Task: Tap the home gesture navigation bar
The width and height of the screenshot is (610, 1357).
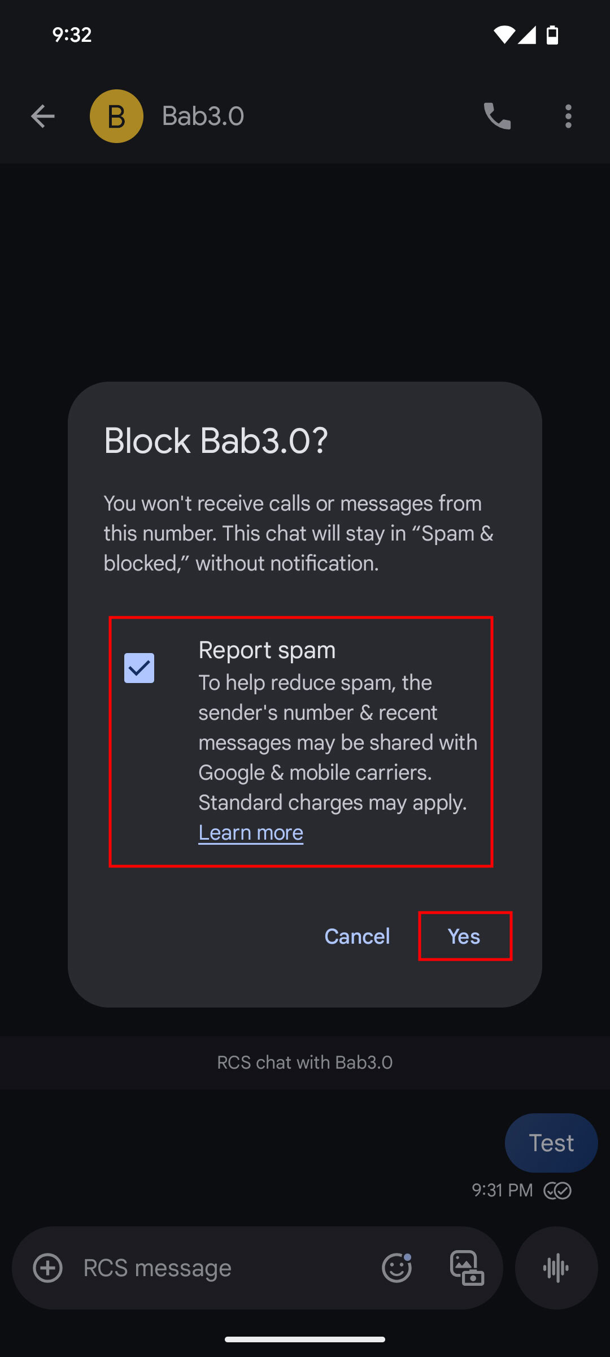Action: click(x=305, y=1339)
